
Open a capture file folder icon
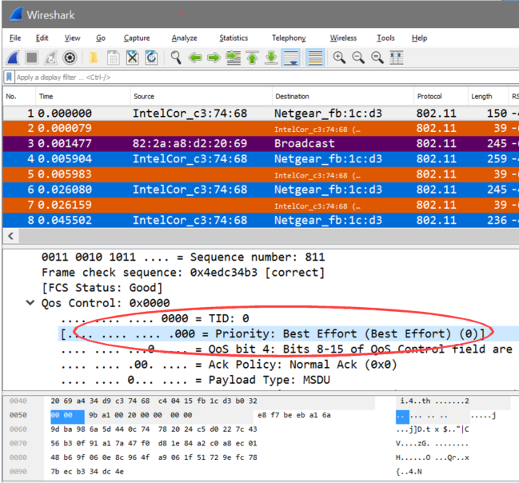[x=94, y=58]
